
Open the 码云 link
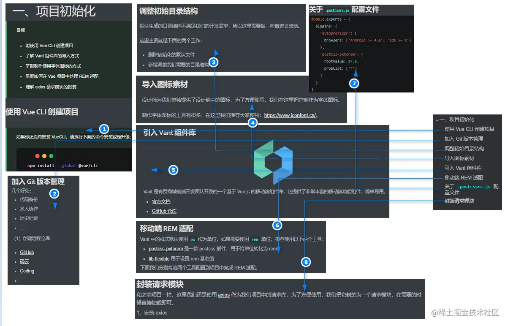[24, 262]
